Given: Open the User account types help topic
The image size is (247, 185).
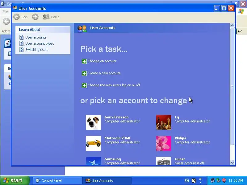Looking at the screenshot, I should pos(40,43).
